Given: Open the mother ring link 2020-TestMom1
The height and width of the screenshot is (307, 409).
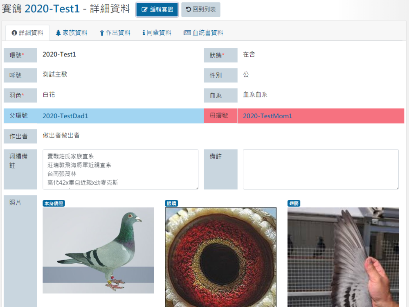Looking at the screenshot, I should [267, 116].
